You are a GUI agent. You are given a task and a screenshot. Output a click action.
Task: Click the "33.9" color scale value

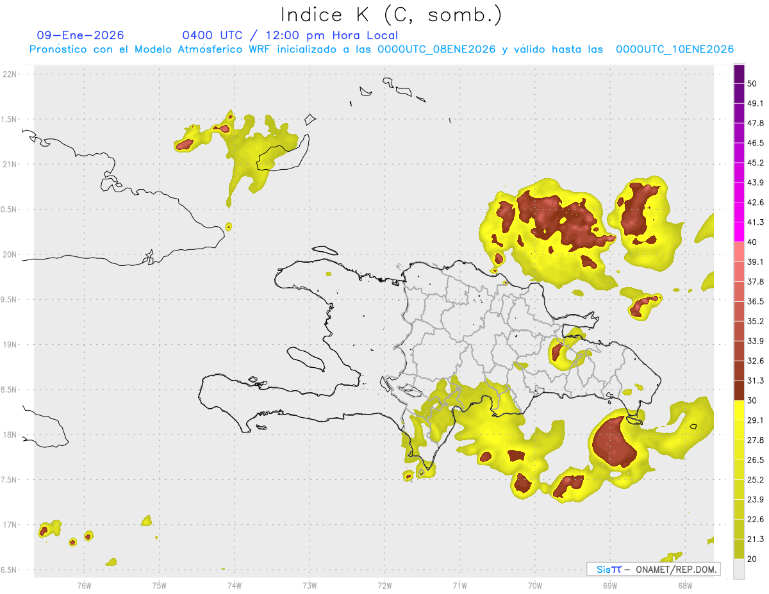point(756,341)
